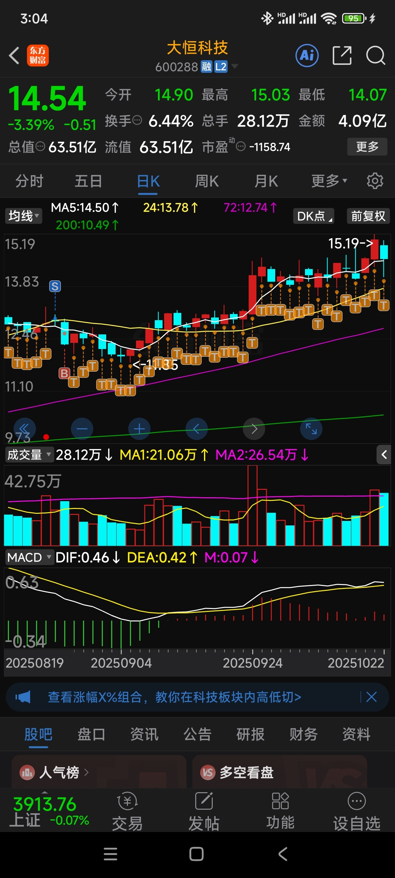395x878 pixels.
Task: Tap MA5:14.50 moving average label
Action: pos(85,208)
